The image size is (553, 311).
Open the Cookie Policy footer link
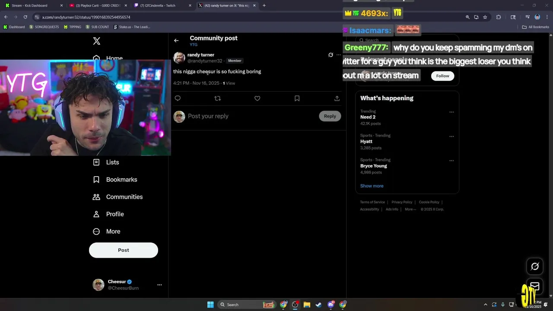pyautogui.click(x=429, y=202)
